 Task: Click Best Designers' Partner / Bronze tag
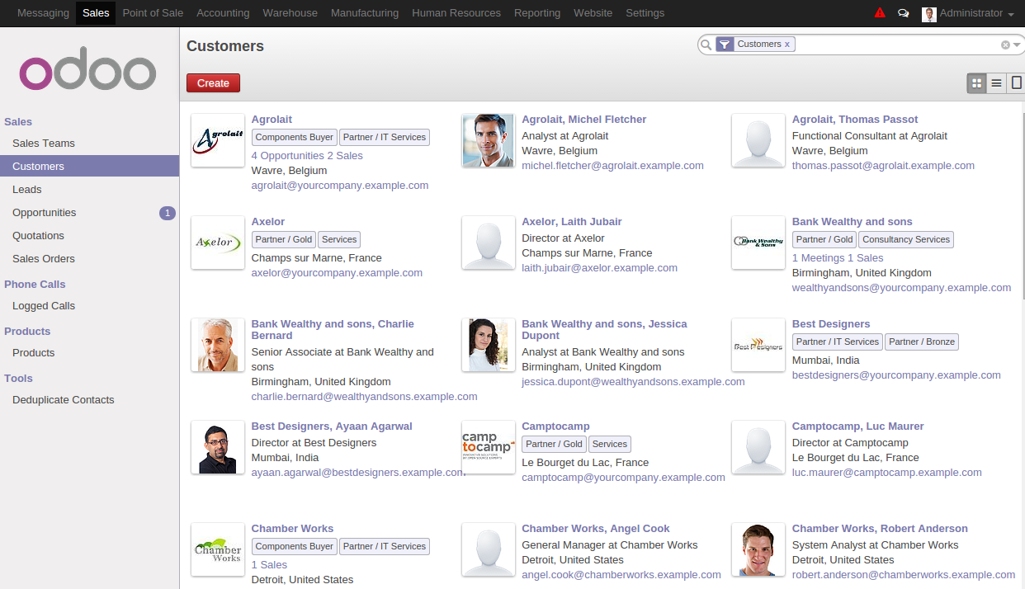pos(922,342)
